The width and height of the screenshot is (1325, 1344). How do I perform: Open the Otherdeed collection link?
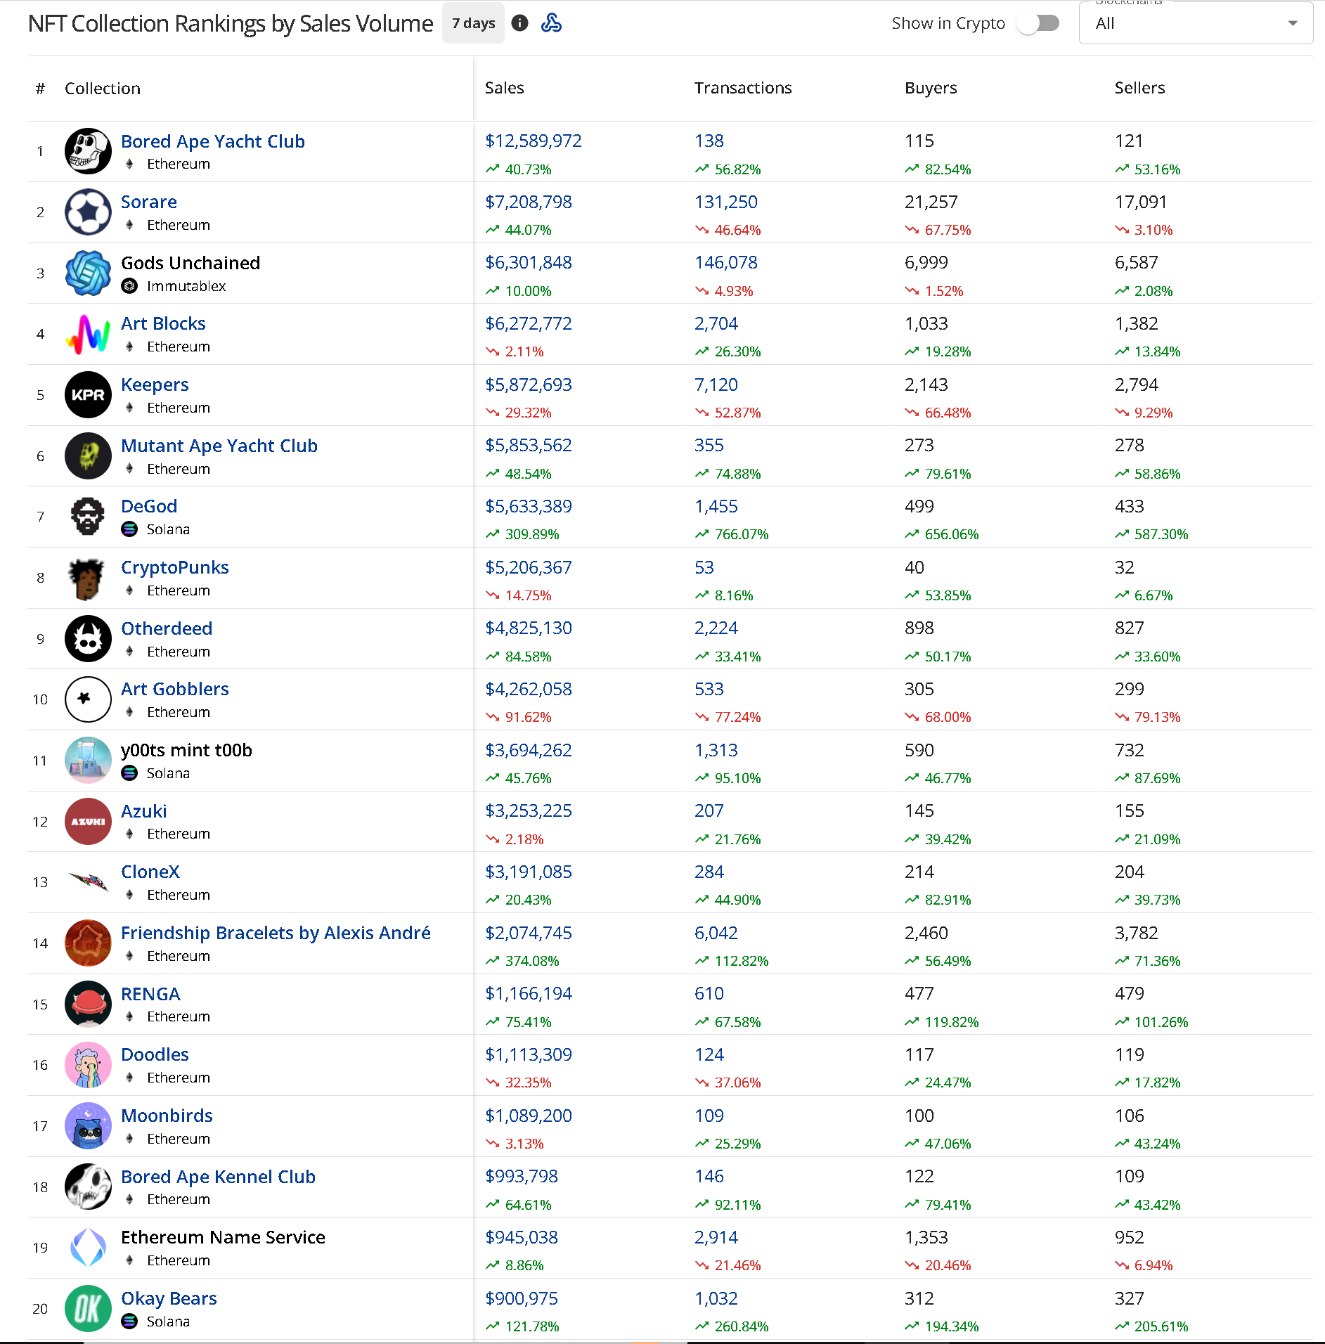[x=167, y=628]
